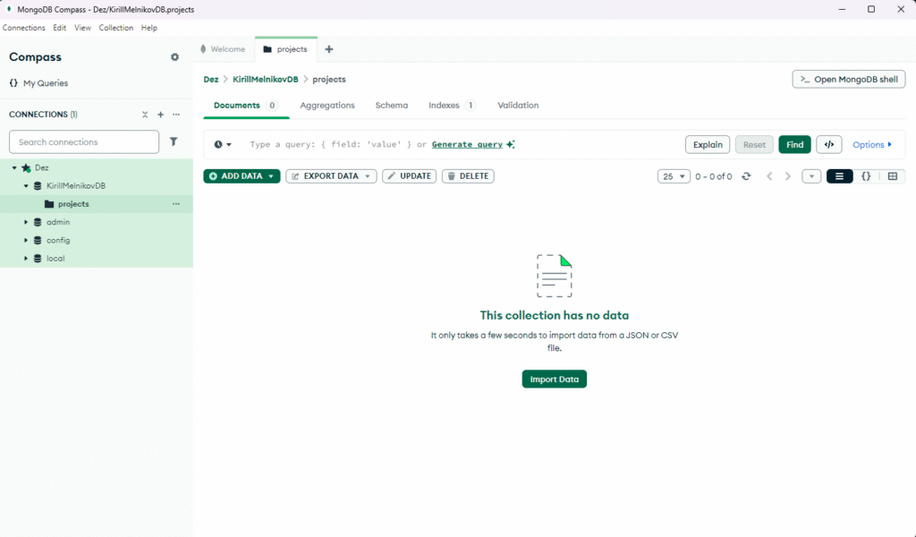Go to previous page of documents

(769, 176)
